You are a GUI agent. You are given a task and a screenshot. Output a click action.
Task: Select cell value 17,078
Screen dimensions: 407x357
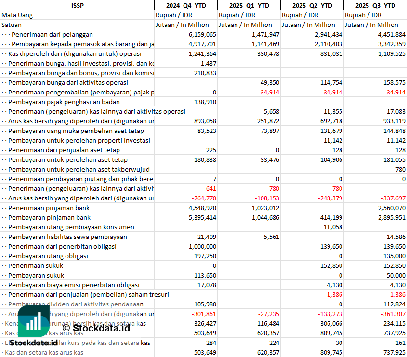coord(207,285)
